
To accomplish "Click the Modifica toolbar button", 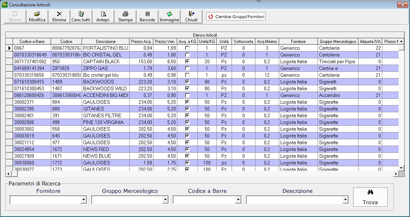I will 37,17.
